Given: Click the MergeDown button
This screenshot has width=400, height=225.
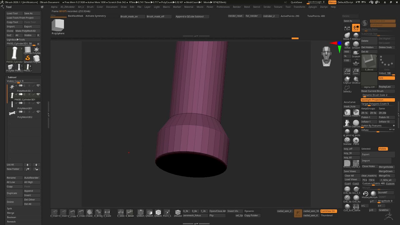Looking at the screenshot, I should pos(386,171).
